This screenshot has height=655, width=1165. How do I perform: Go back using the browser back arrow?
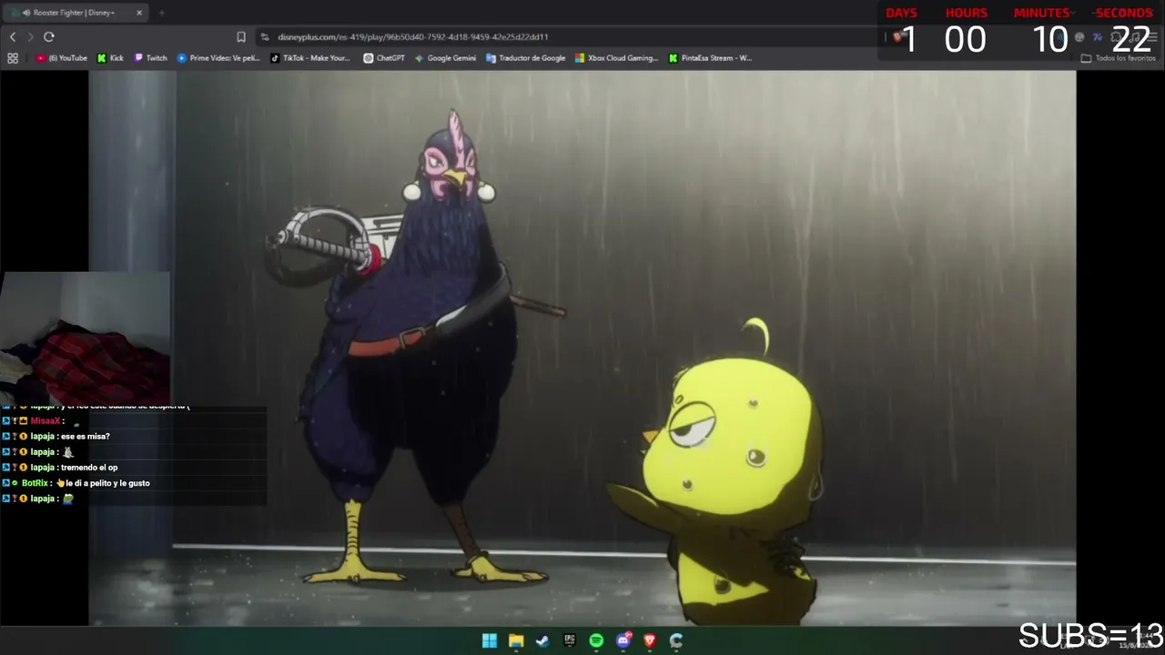tap(13, 36)
